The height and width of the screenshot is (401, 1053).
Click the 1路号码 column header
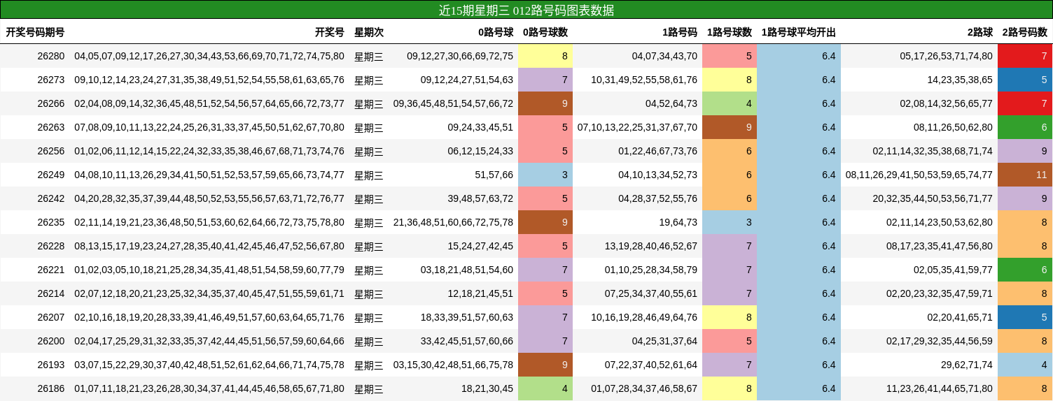pos(680,32)
